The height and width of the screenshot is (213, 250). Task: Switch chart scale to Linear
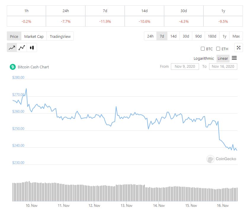pyautogui.click(x=223, y=58)
